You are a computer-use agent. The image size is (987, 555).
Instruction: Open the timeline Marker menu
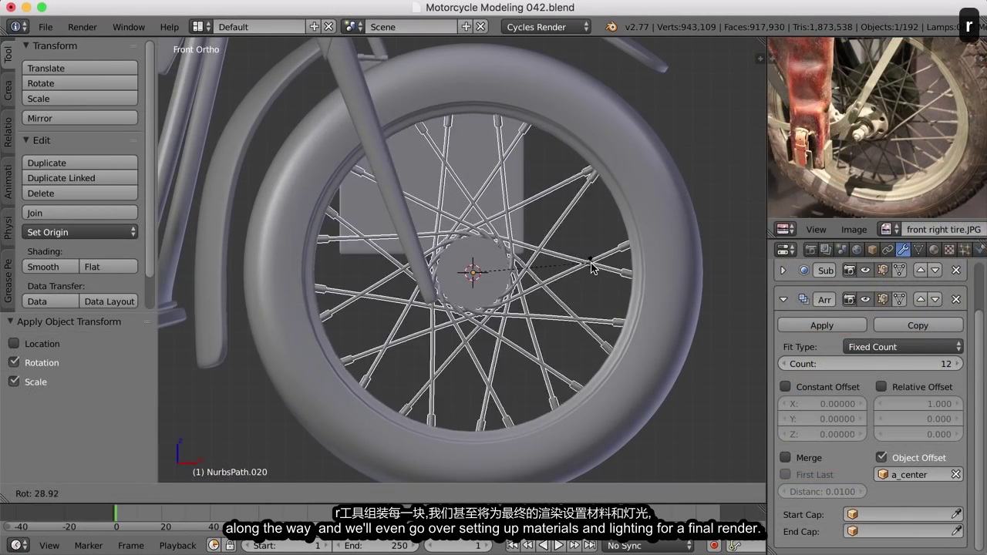(x=89, y=545)
